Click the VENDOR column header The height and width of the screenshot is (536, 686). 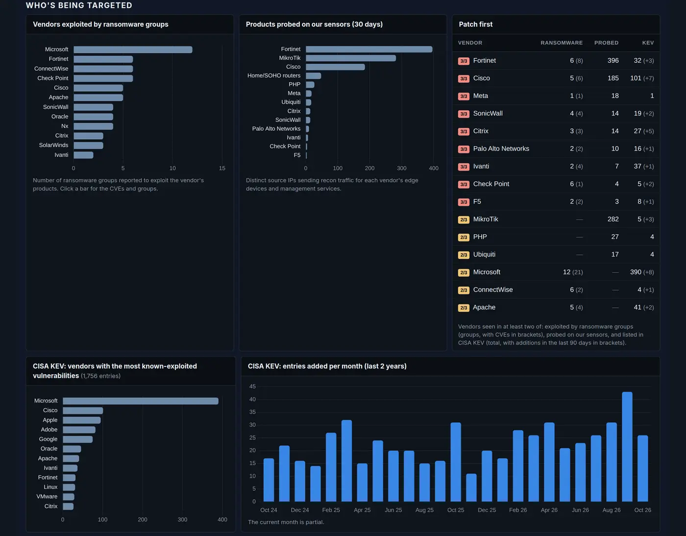pyautogui.click(x=470, y=43)
